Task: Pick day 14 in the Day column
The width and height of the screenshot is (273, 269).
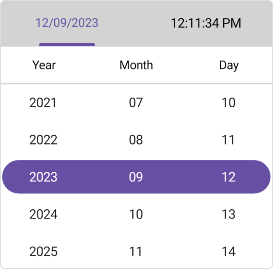Action: (229, 251)
